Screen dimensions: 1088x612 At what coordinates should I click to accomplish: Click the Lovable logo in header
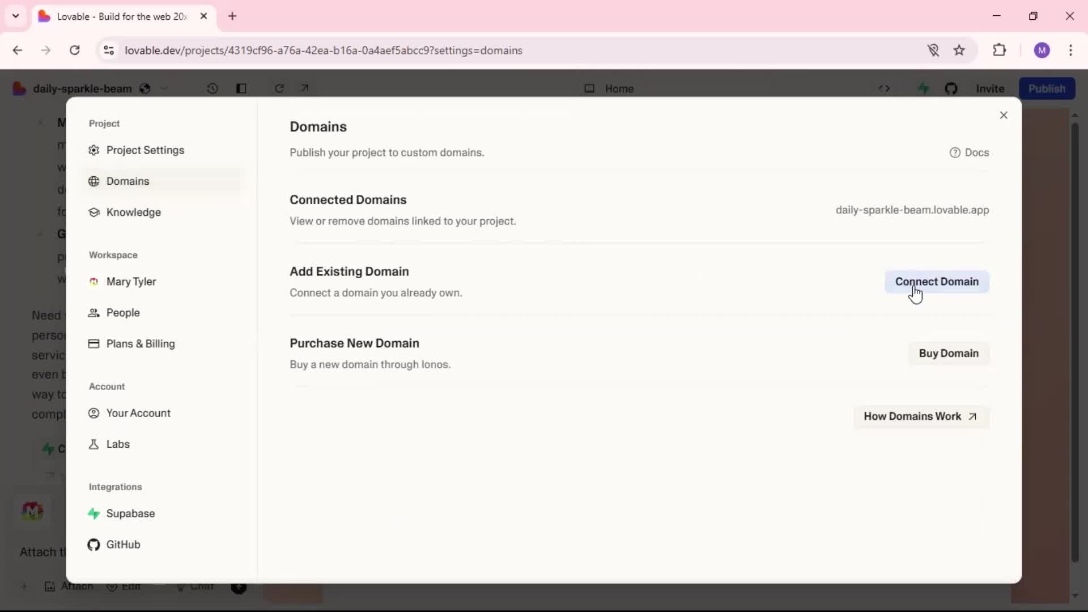click(19, 88)
